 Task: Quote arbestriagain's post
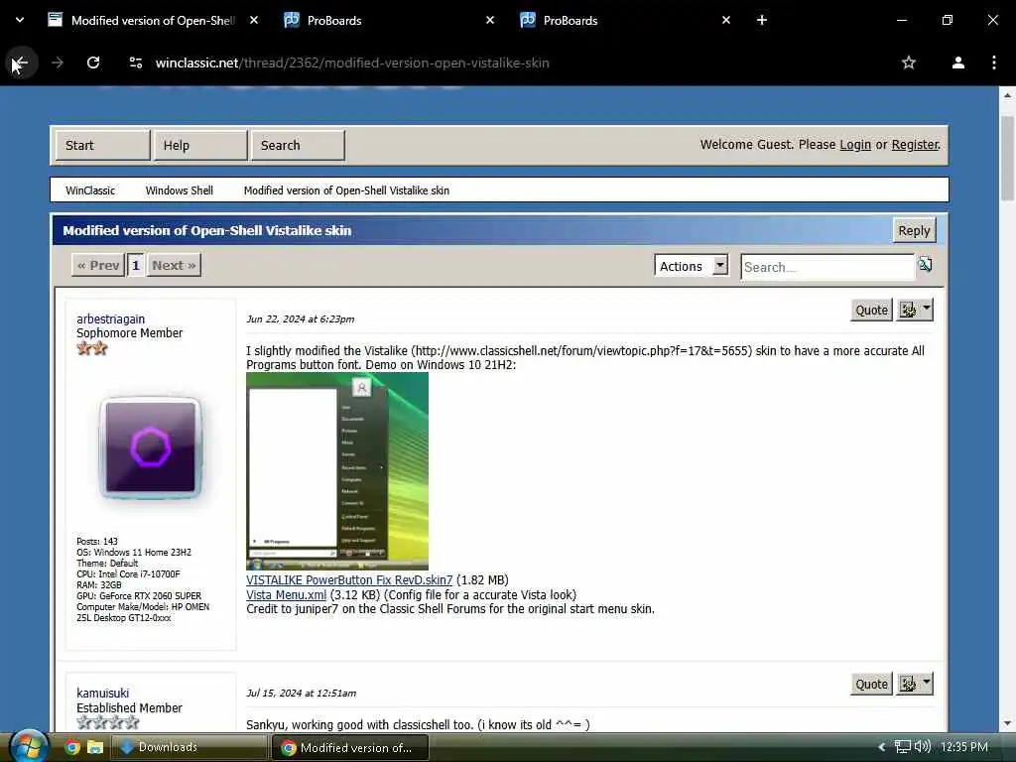(x=871, y=310)
